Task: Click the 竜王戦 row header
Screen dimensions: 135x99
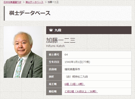Action: [54, 84]
